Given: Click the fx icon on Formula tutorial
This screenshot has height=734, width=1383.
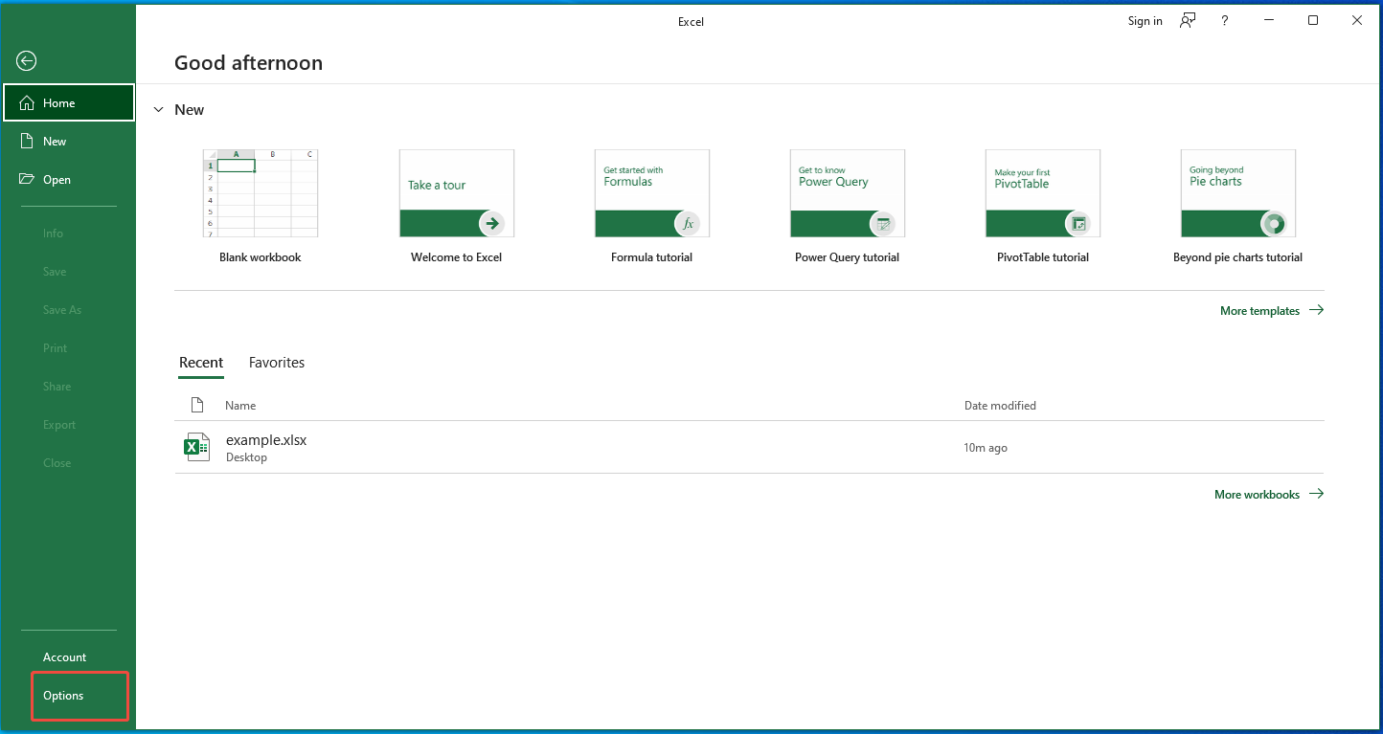Looking at the screenshot, I should [x=688, y=223].
